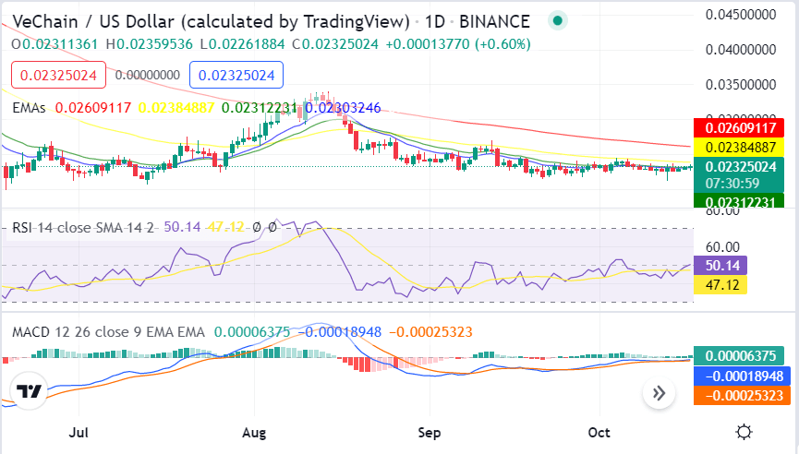Click the open price O0.02311361 value
799x454 pixels.
click(54, 44)
